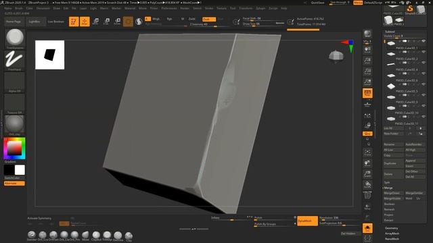The width and height of the screenshot is (433, 243).
Task: Toggle the Floor grid icon
Action: 367,104
